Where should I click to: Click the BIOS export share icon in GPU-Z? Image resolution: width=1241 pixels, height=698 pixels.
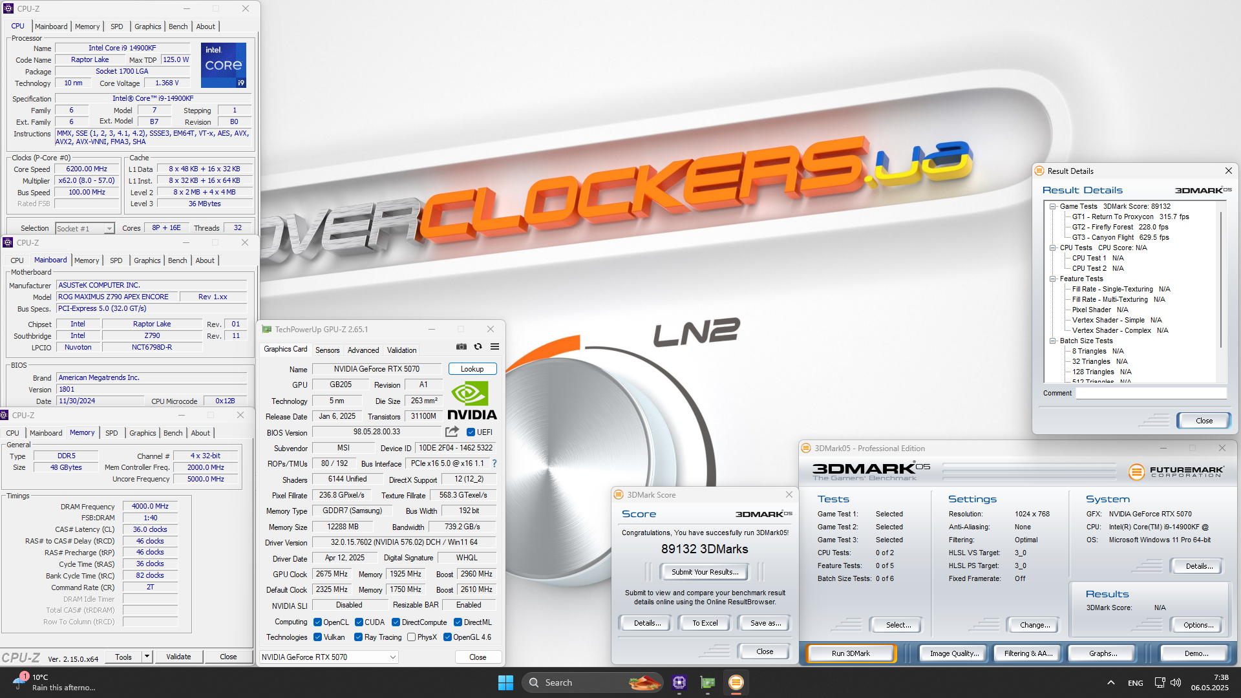point(452,432)
